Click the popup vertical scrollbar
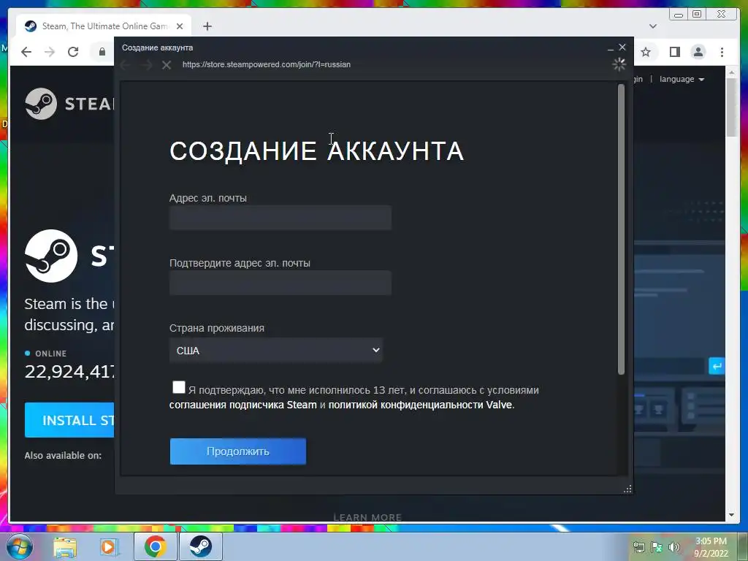Viewport: 748px width, 561px height. coord(621,229)
